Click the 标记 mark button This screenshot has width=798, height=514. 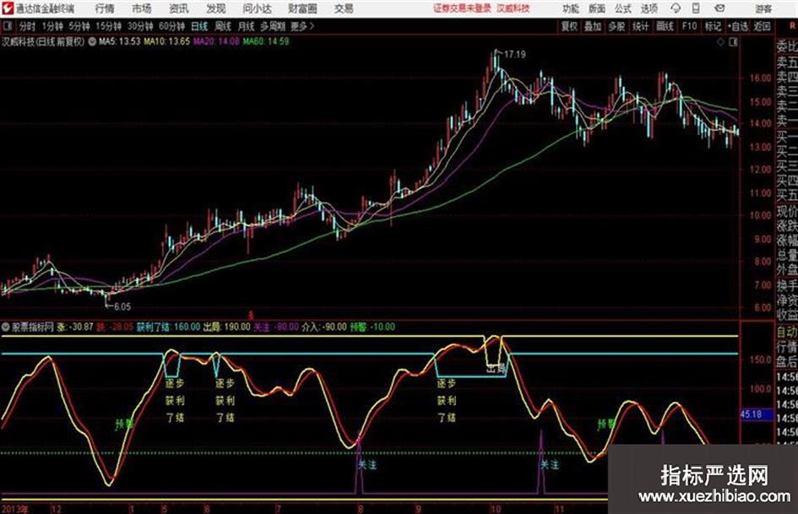click(x=713, y=26)
